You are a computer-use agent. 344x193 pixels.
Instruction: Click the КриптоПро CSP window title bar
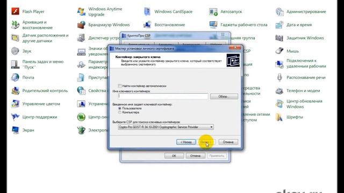175,35
